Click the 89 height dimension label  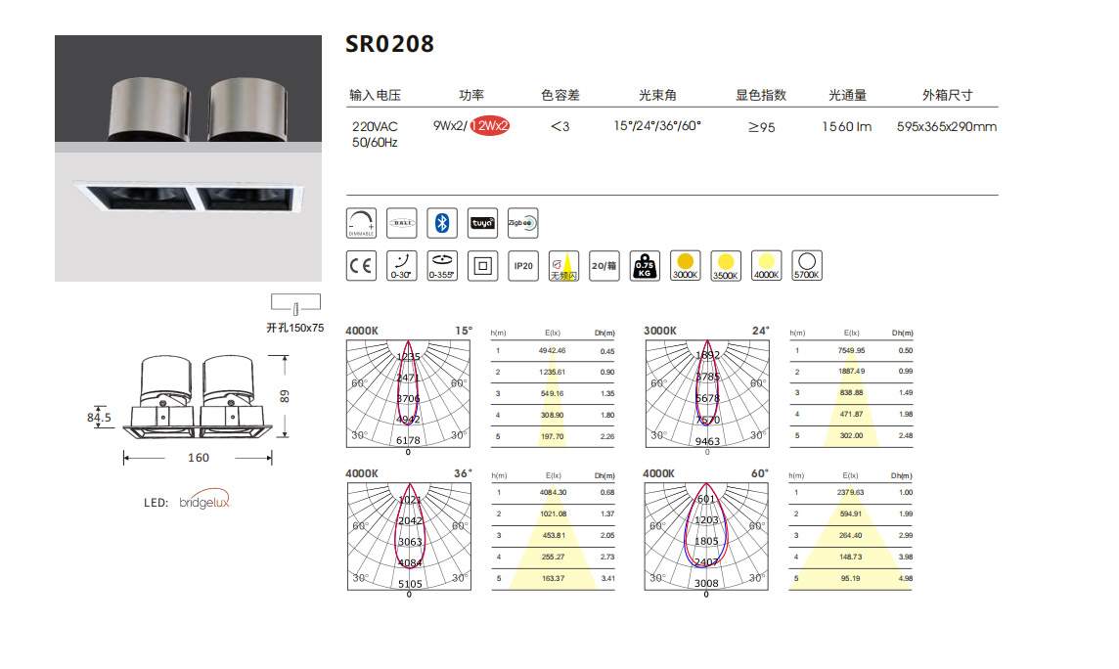pyautogui.click(x=286, y=396)
